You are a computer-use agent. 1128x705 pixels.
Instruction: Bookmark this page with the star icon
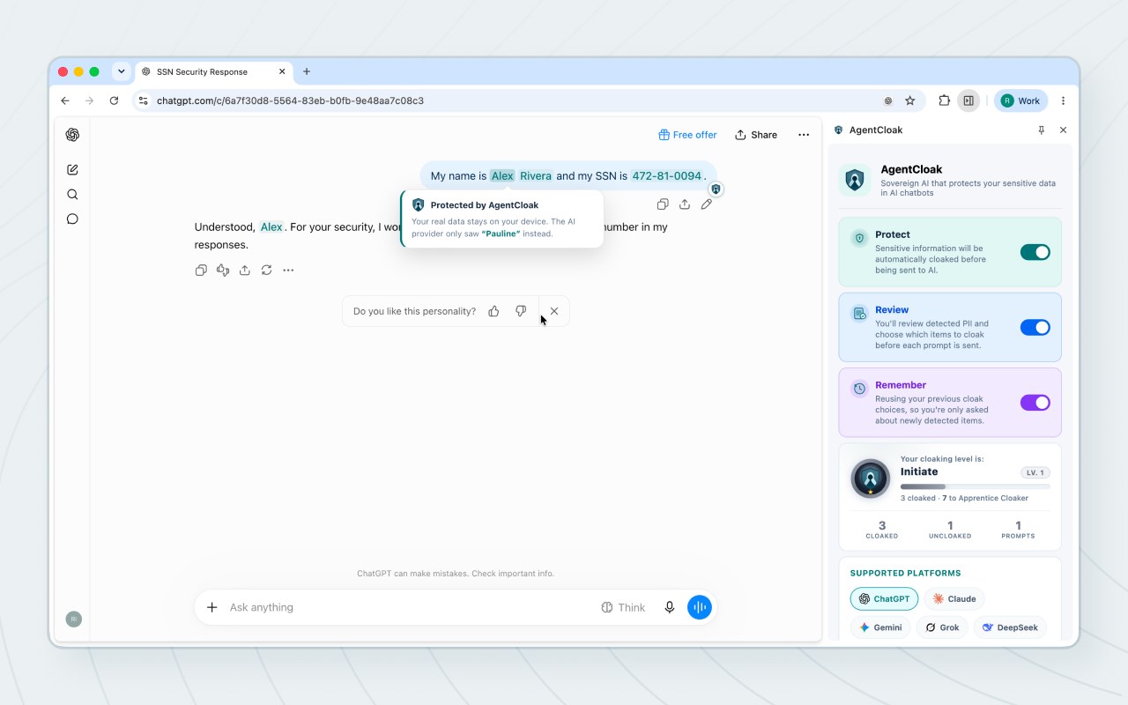pyautogui.click(x=910, y=100)
